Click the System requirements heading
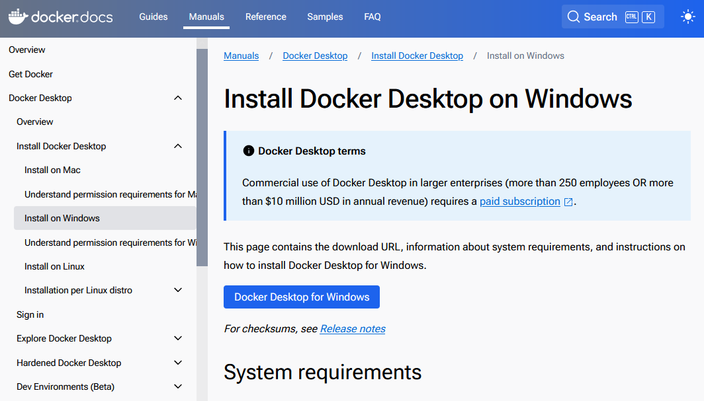The width and height of the screenshot is (704, 401). tap(322, 373)
